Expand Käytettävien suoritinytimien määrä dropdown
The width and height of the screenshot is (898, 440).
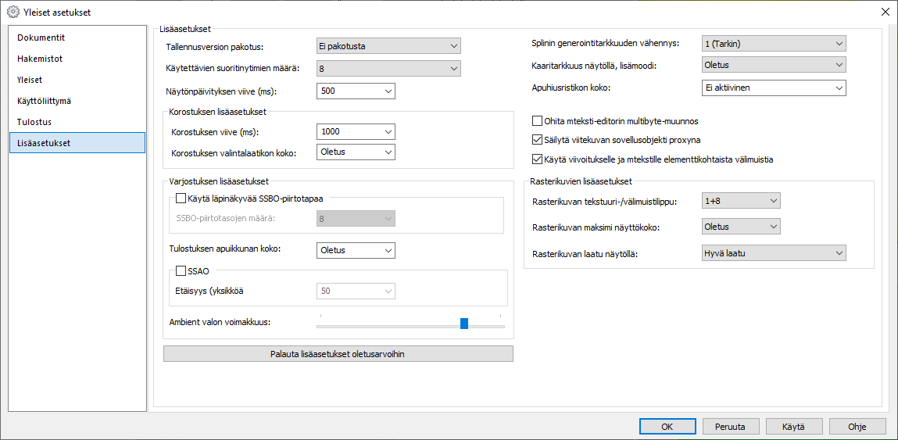pyautogui.click(x=388, y=69)
